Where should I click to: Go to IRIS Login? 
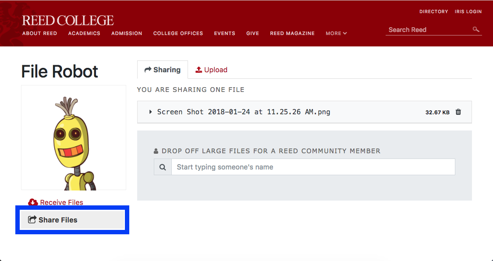coord(468,12)
